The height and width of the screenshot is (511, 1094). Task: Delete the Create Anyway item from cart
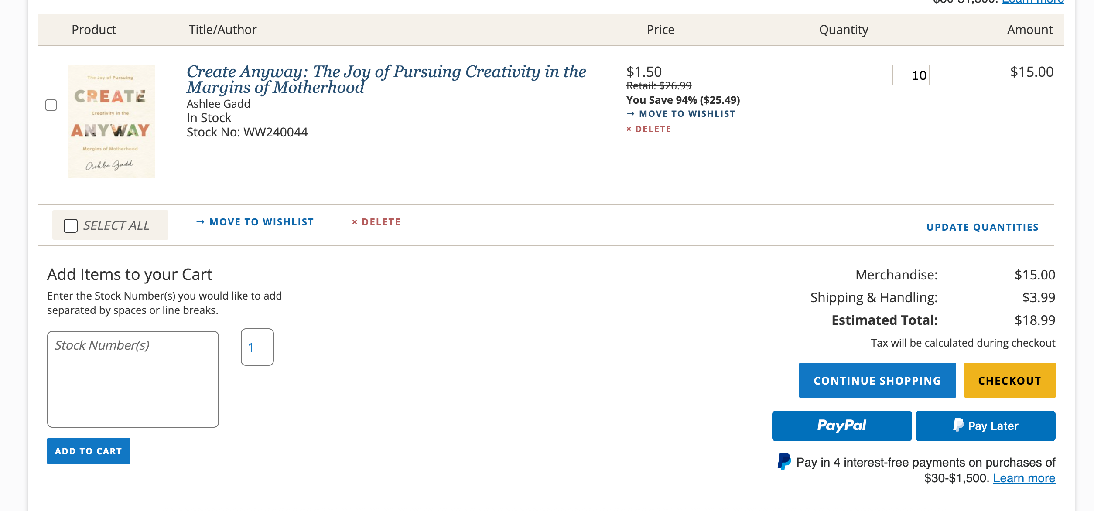coord(653,129)
